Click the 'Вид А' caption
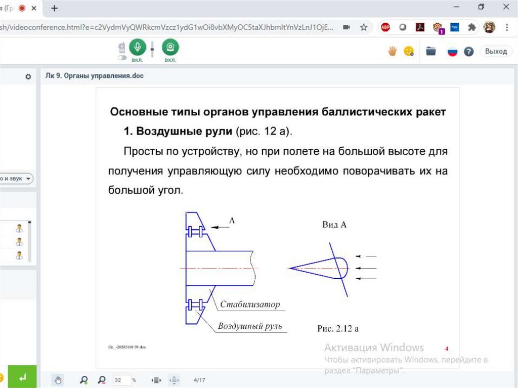Screen dimensions: 518x388 pyautogui.click(x=334, y=225)
